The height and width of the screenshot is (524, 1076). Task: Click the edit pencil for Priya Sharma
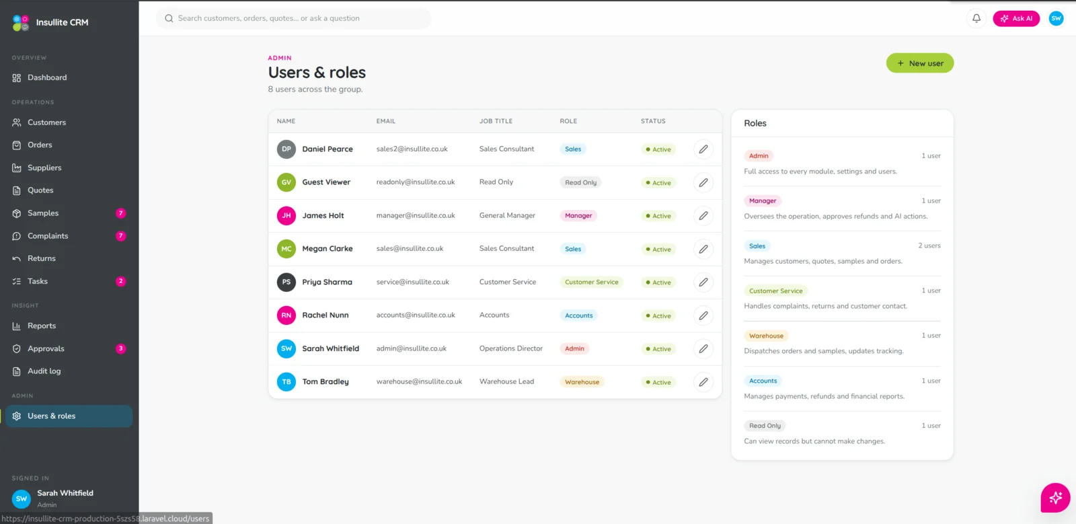[x=703, y=283]
